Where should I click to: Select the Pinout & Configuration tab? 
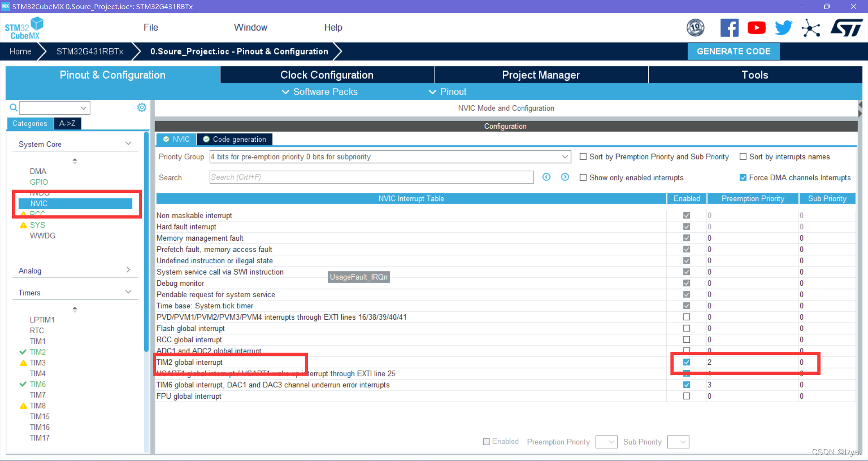tap(113, 75)
